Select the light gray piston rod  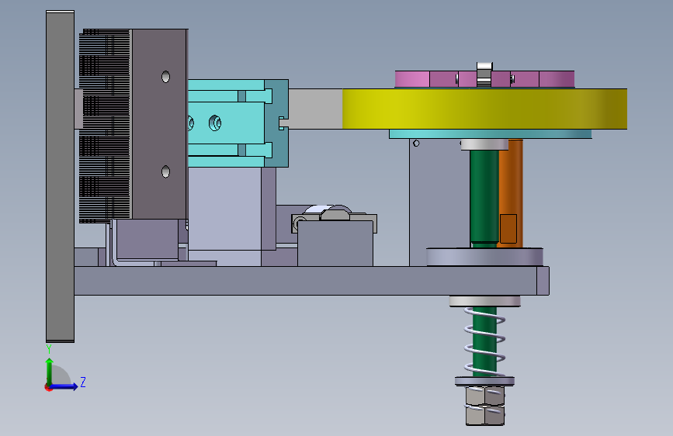315,109
